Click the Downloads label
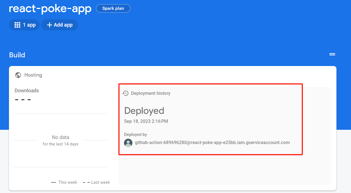351x193 pixels. click(27, 90)
